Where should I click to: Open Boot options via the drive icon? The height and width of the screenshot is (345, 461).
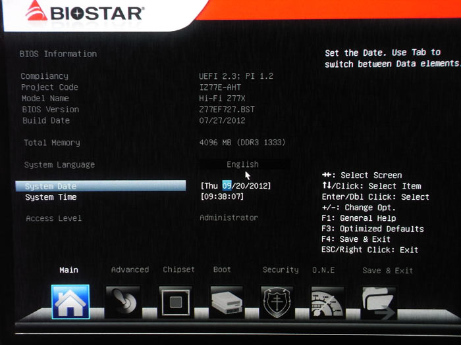pos(227,303)
